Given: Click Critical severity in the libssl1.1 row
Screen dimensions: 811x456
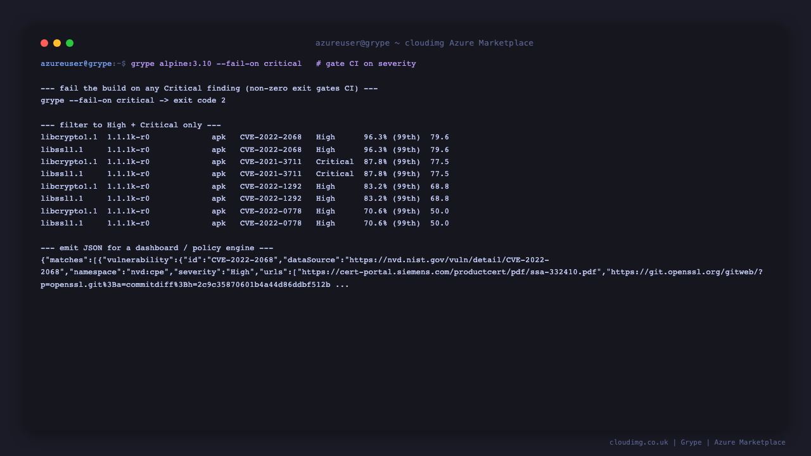Looking at the screenshot, I should tap(335, 174).
